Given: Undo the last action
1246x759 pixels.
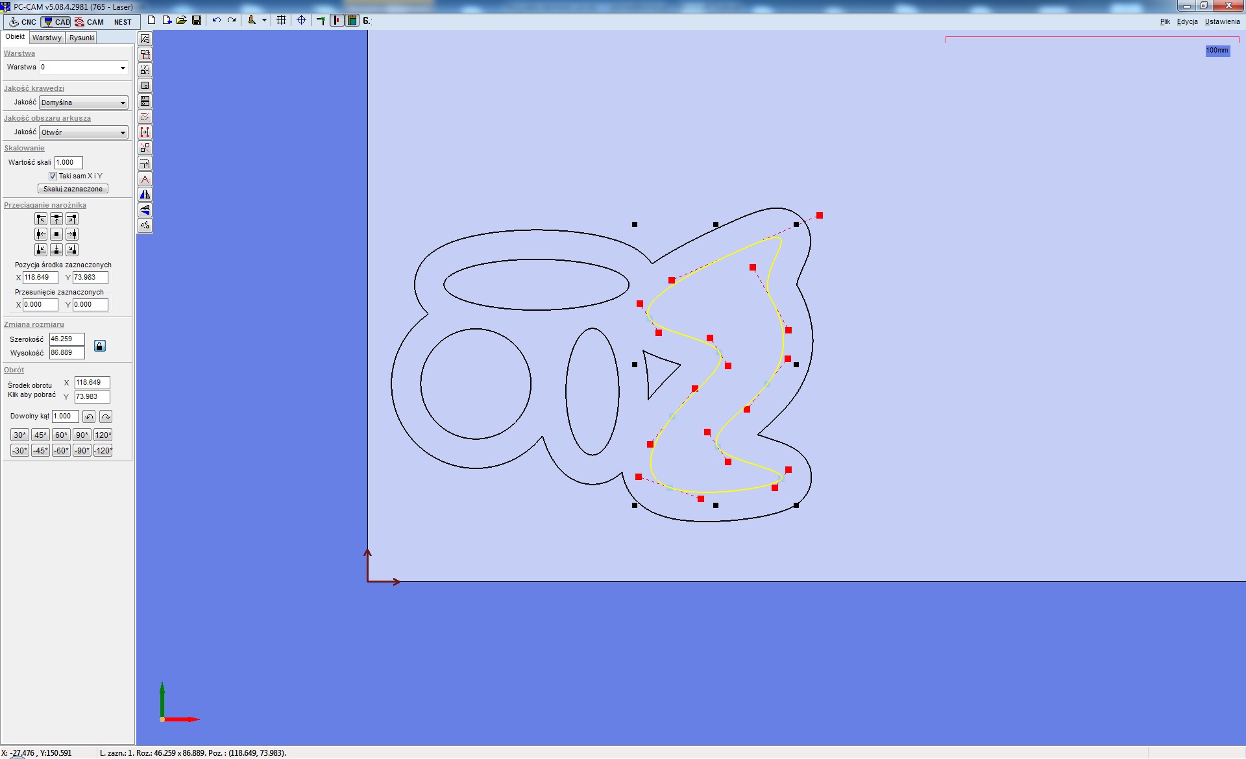Looking at the screenshot, I should point(217,21).
